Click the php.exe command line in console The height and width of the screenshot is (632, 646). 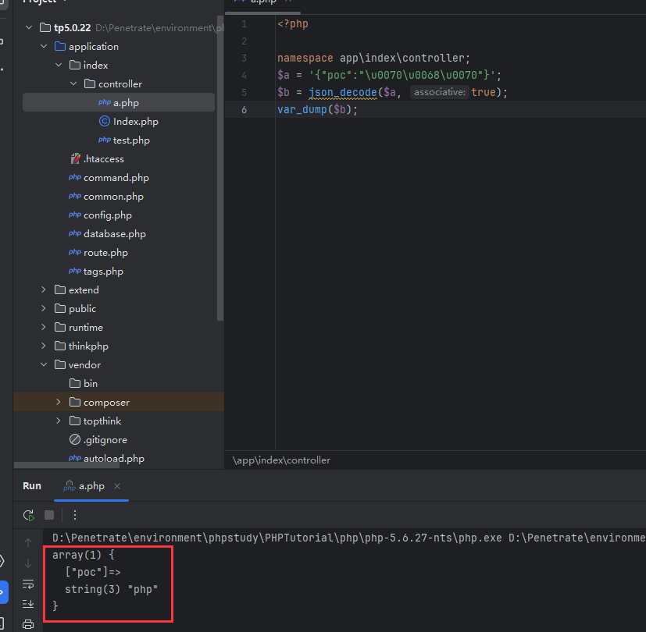[x=348, y=538]
